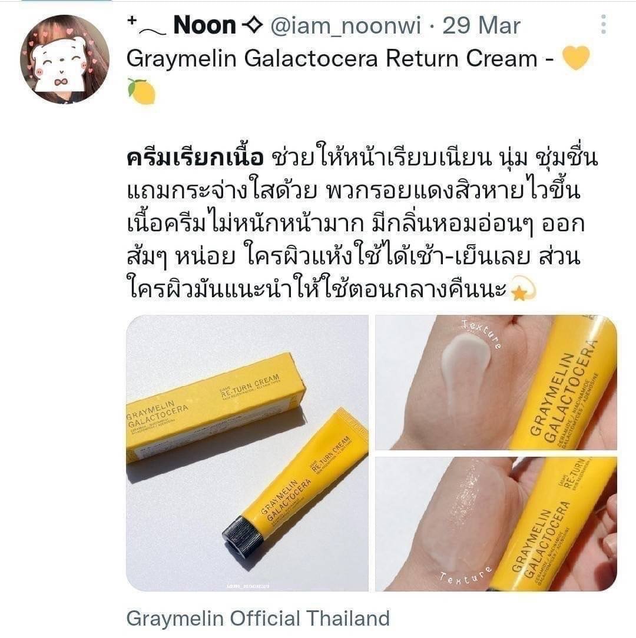The height and width of the screenshot is (638, 636).
Task: Open Noon's profile avatar picture
Action: [65, 59]
